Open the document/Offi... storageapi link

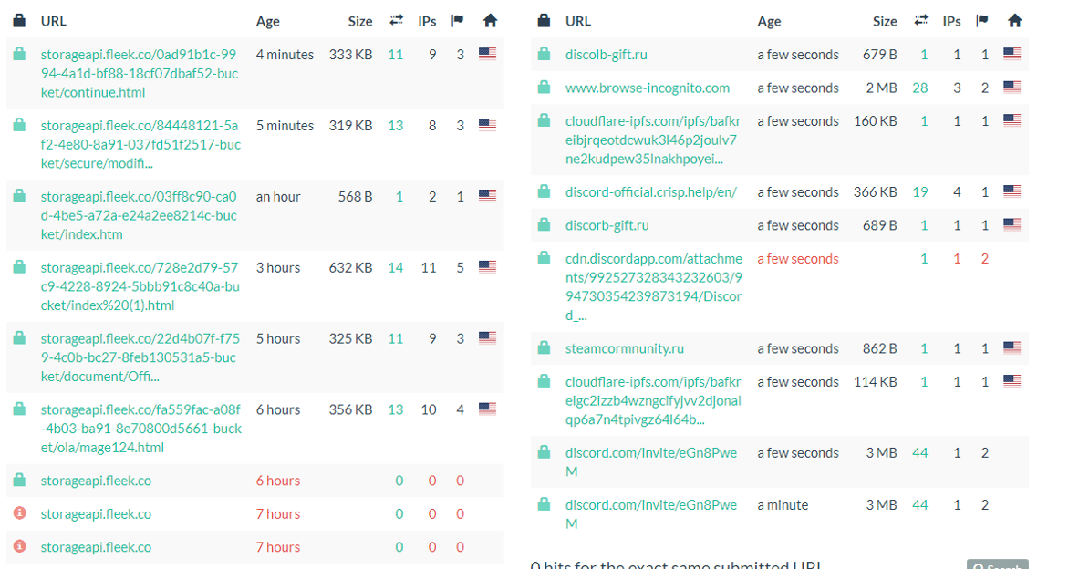click(x=140, y=357)
